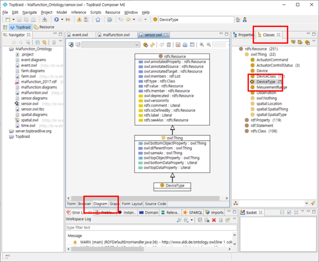Switch to the Resource perspective
Viewport: 319px width, 262px height.
(44, 27)
